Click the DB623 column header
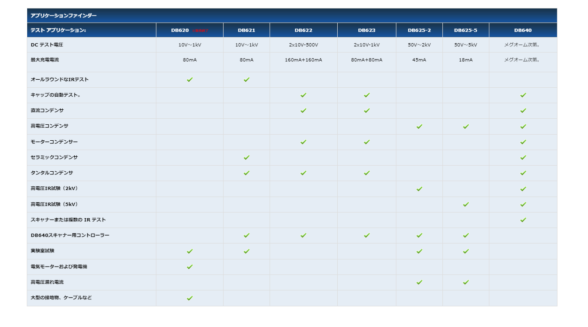 pos(367,30)
